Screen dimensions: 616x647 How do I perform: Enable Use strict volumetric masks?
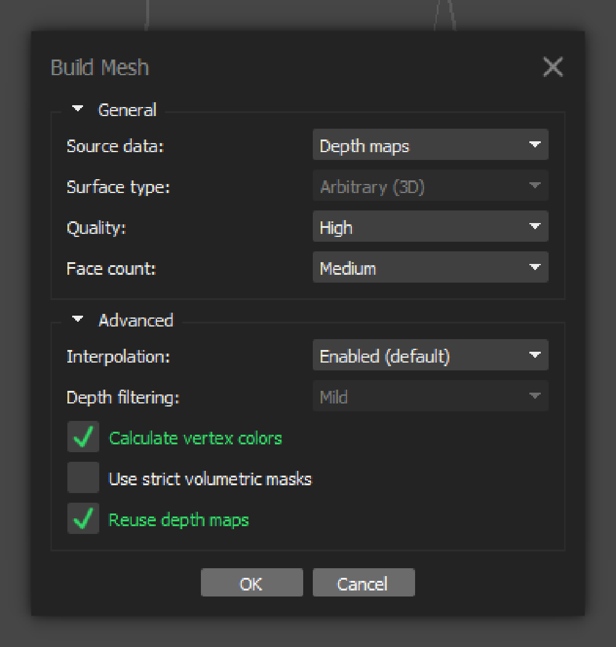click(x=83, y=478)
